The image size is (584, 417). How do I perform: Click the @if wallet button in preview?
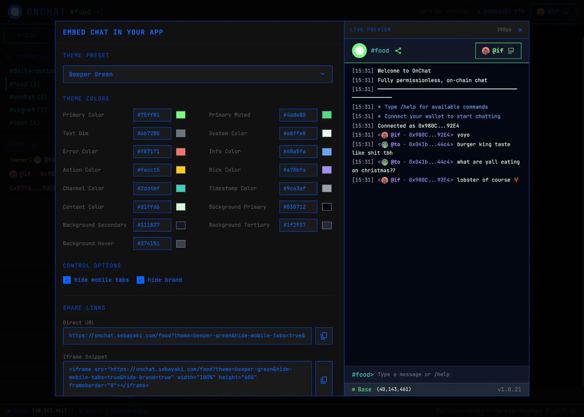[498, 51]
